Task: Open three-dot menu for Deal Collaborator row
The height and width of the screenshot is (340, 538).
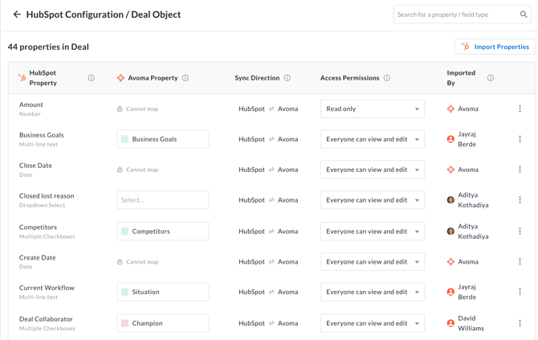Action: (520, 323)
